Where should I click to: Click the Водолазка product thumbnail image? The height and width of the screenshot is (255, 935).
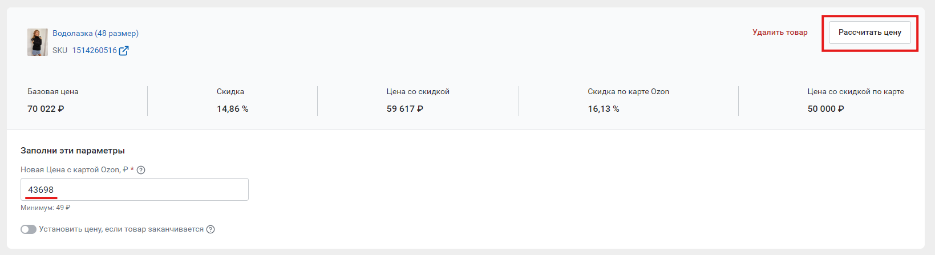pyautogui.click(x=37, y=42)
